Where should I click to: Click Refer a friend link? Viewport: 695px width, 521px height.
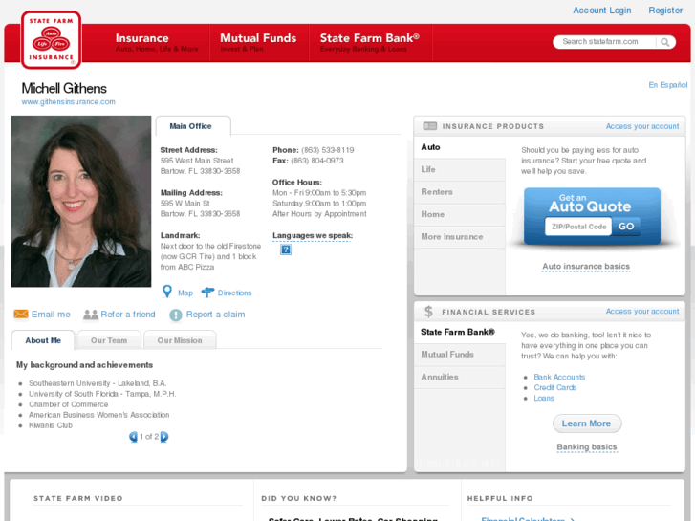[x=128, y=315]
